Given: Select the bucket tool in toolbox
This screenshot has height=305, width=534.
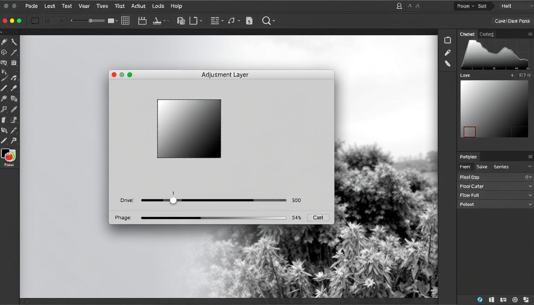Looking at the screenshot, I should click(4, 120).
